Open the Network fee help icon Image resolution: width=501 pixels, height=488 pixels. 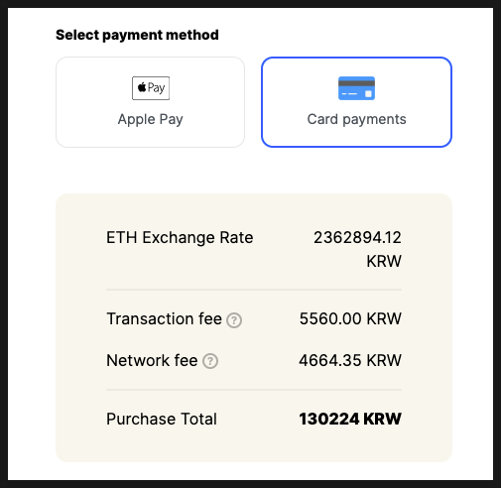(x=210, y=361)
